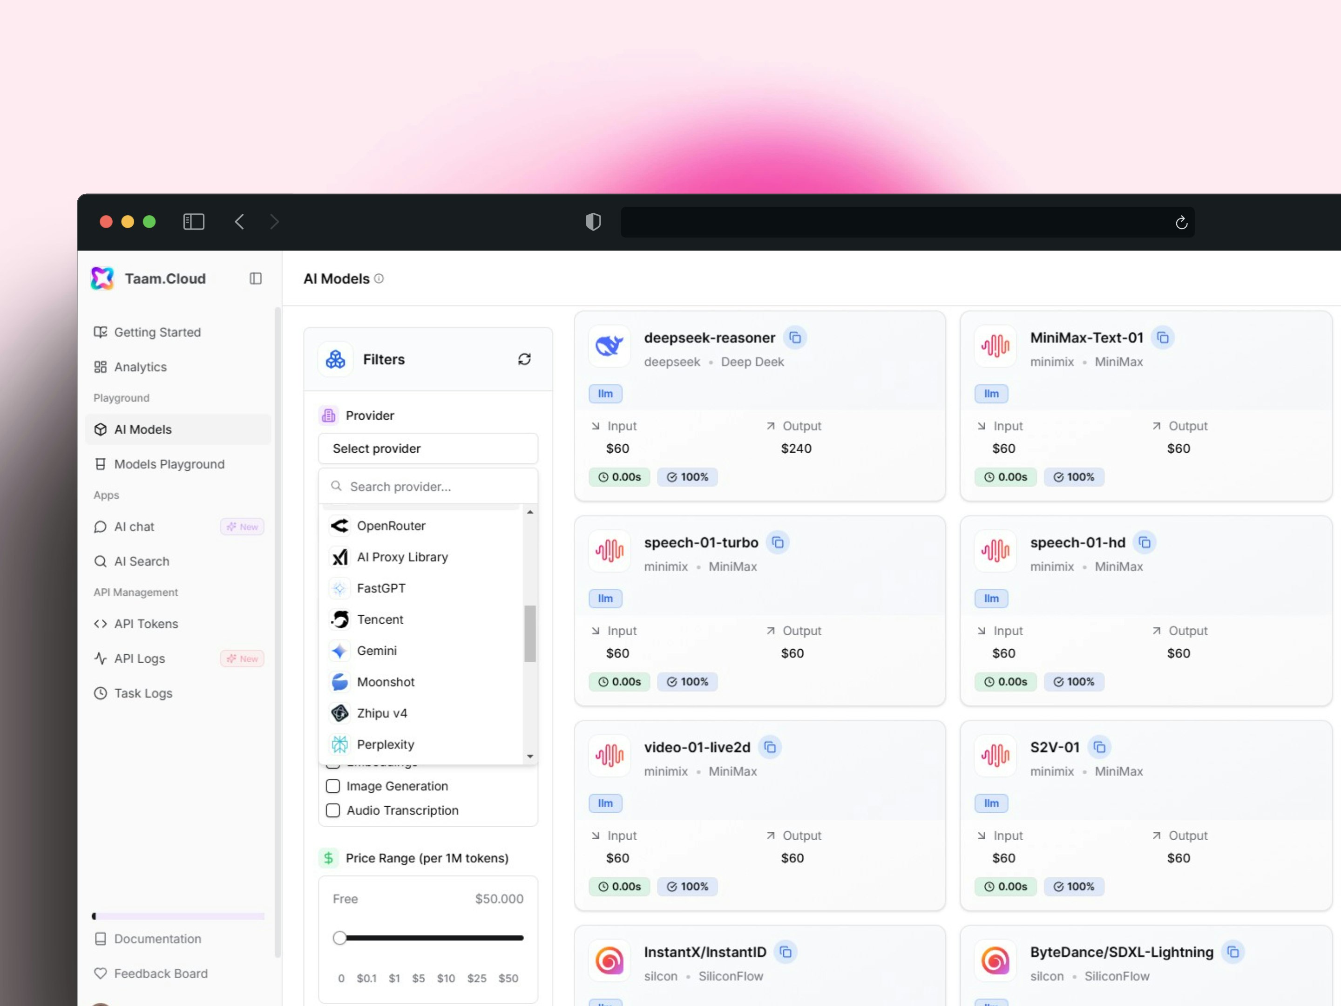Click the info icon next to AI Models heading
The image size is (1341, 1006).
coord(379,279)
